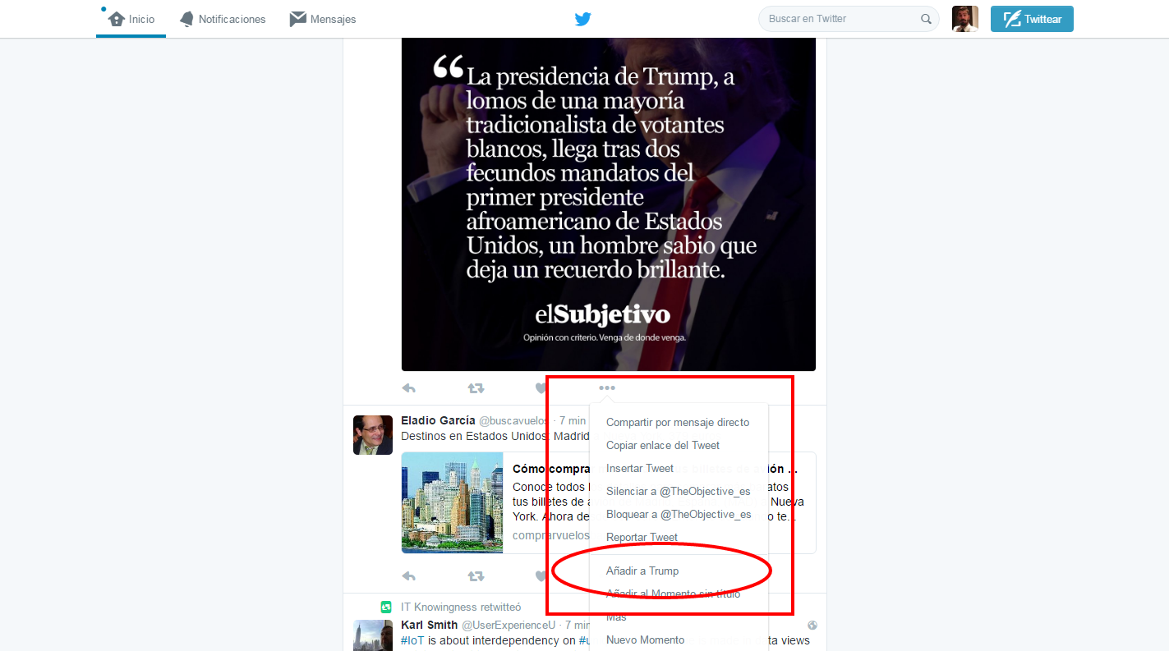
Task: Click the globe icon on Karl Smith tweet
Action: point(812,626)
